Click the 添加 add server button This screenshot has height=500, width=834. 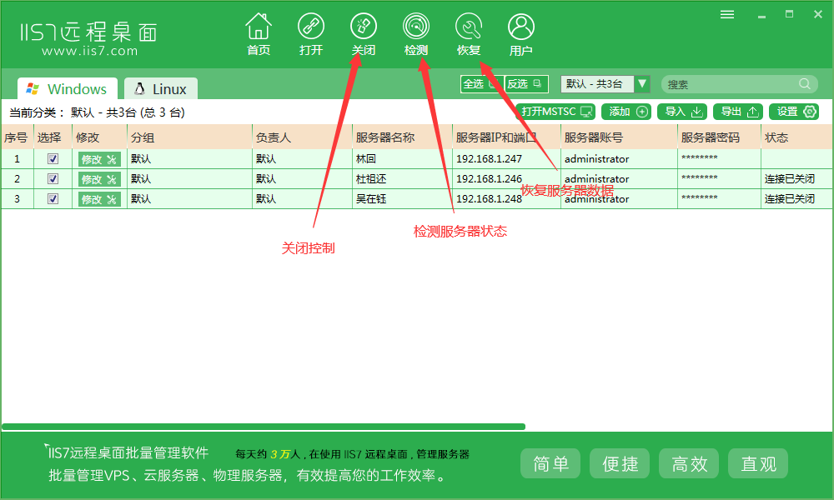[x=626, y=112]
